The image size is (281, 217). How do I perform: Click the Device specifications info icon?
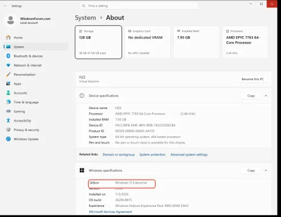coord(82,96)
